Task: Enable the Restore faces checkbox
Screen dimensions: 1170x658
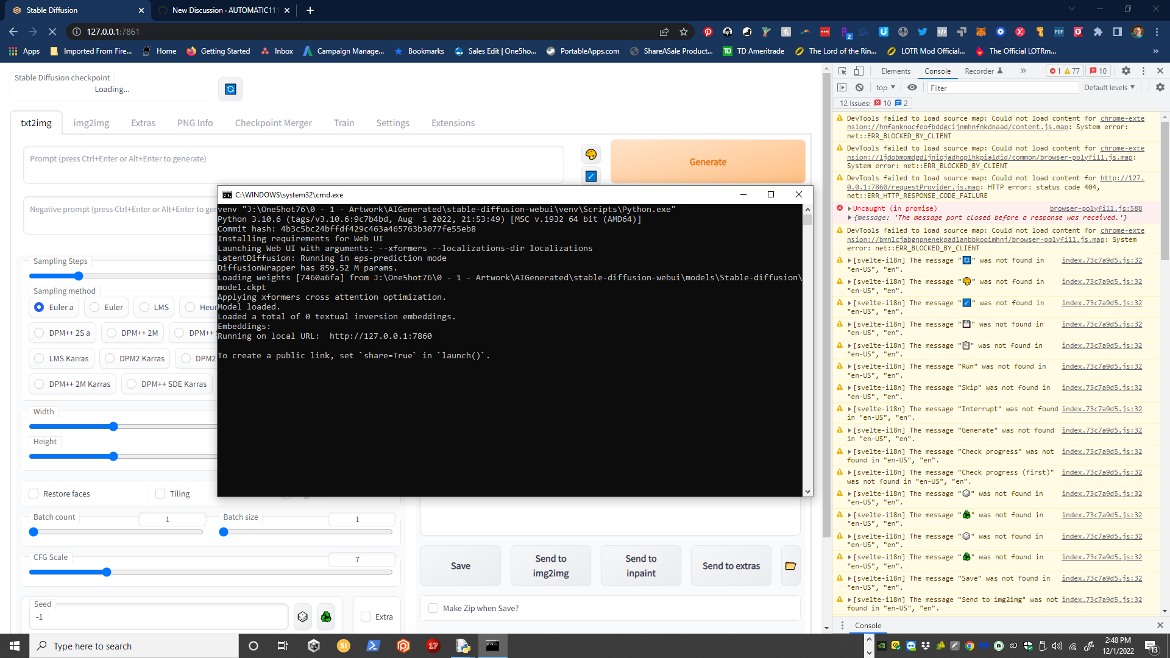Action: point(34,493)
